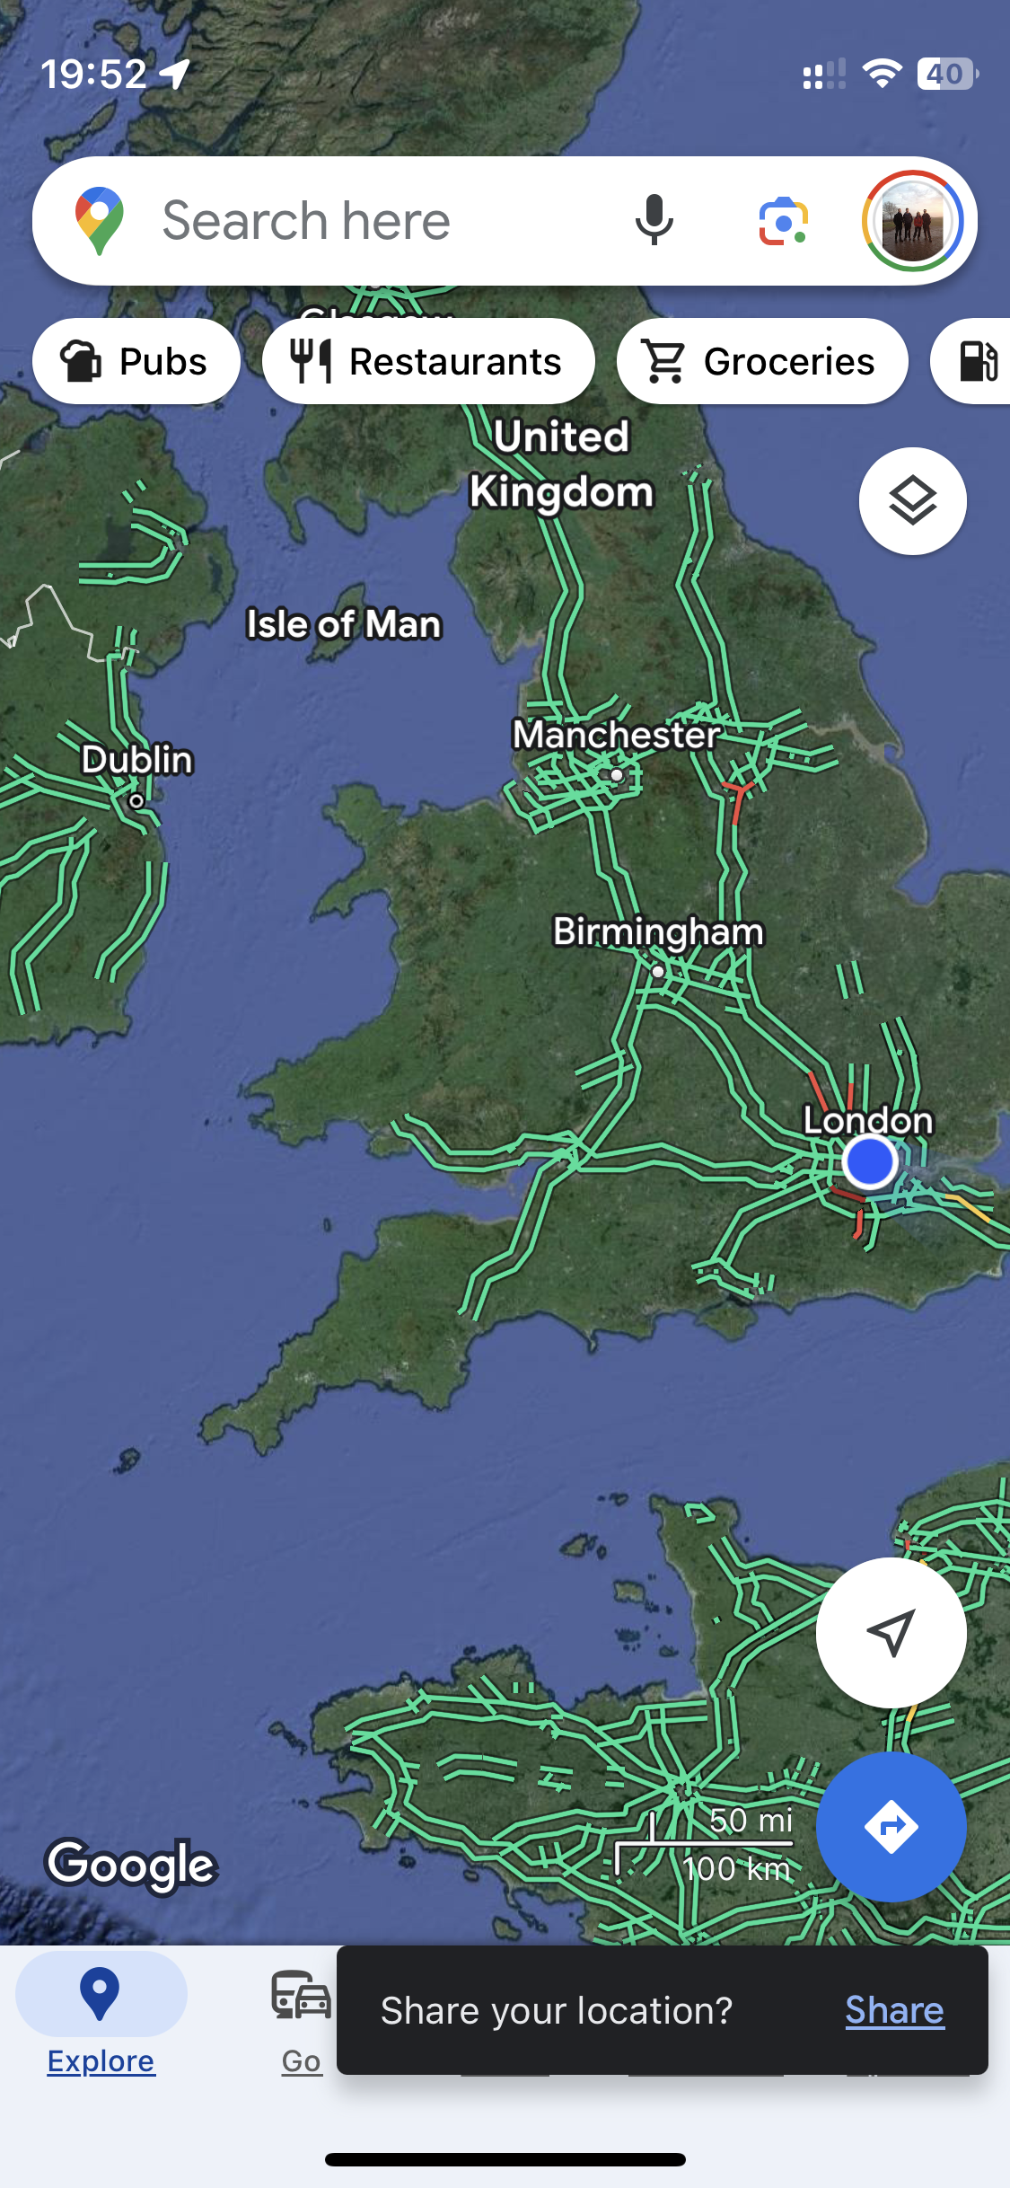Select the Birmingham city label

pyautogui.click(x=658, y=932)
